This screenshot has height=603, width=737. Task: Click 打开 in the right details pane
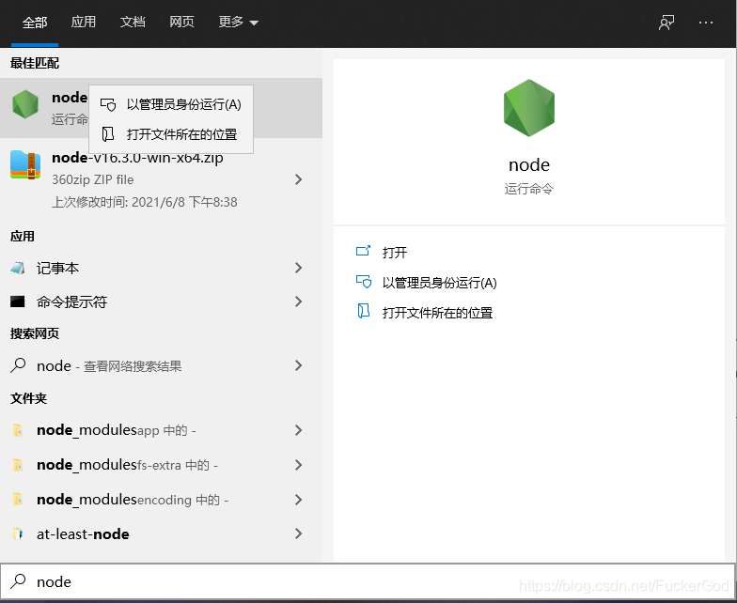(395, 253)
